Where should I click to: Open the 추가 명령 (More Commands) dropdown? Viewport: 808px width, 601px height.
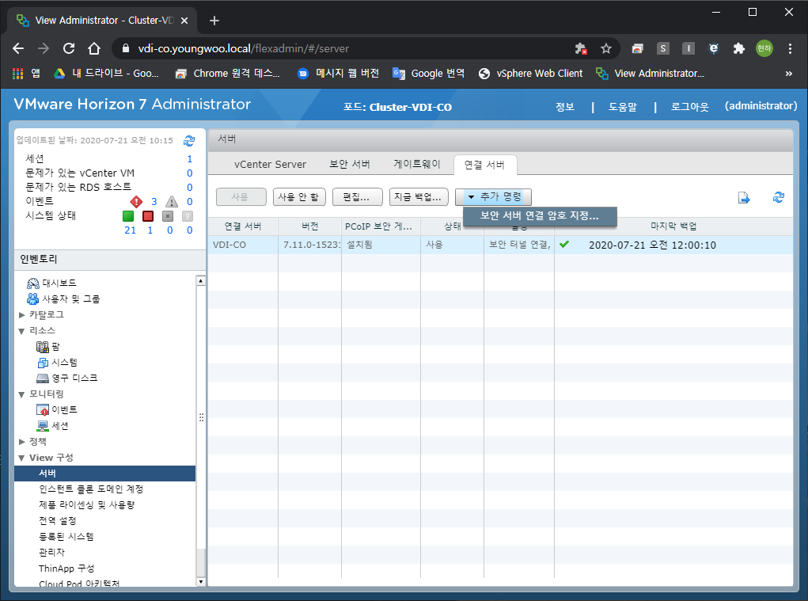coord(493,197)
